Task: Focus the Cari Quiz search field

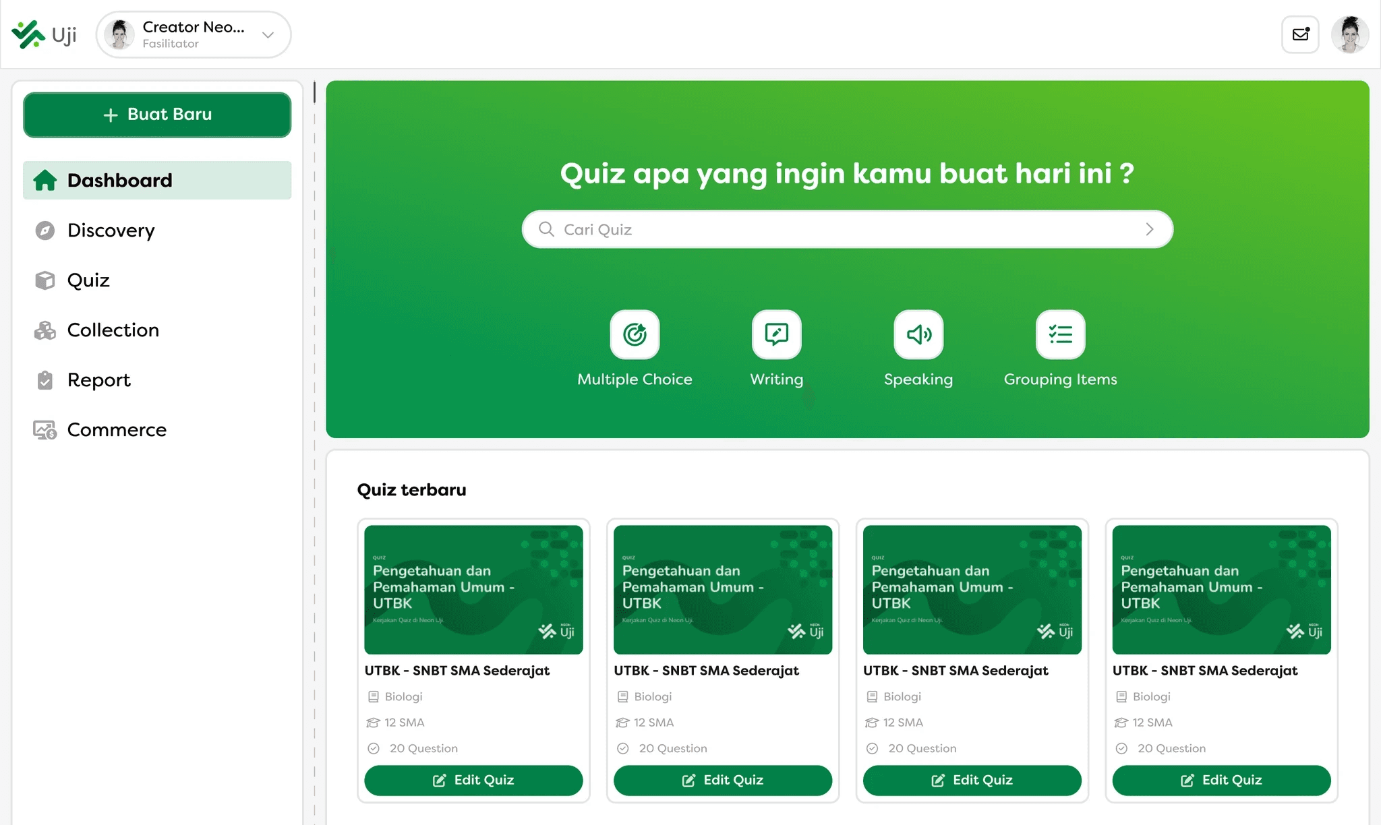Action: (x=843, y=229)
